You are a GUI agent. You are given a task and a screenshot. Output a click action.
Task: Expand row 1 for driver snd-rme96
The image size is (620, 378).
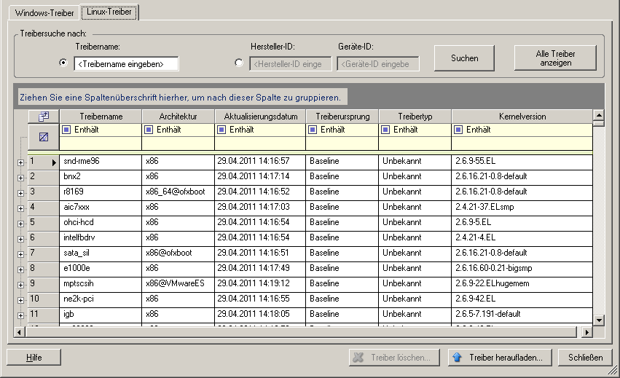[20, 162]
